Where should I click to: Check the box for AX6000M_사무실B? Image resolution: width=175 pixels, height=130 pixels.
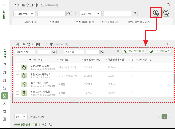click(x=18, y=67)
